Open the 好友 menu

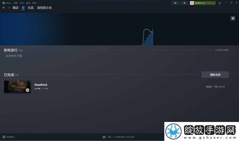tap(22, 3)
